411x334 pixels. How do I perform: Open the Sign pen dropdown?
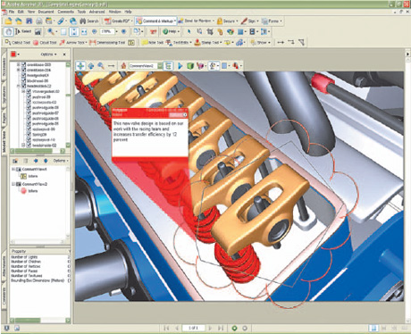pos(249,21)
